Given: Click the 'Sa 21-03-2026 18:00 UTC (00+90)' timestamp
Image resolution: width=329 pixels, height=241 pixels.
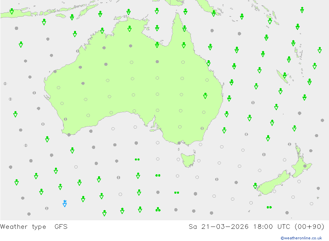Looking at the screenshot, I should [x=256, y=227].
